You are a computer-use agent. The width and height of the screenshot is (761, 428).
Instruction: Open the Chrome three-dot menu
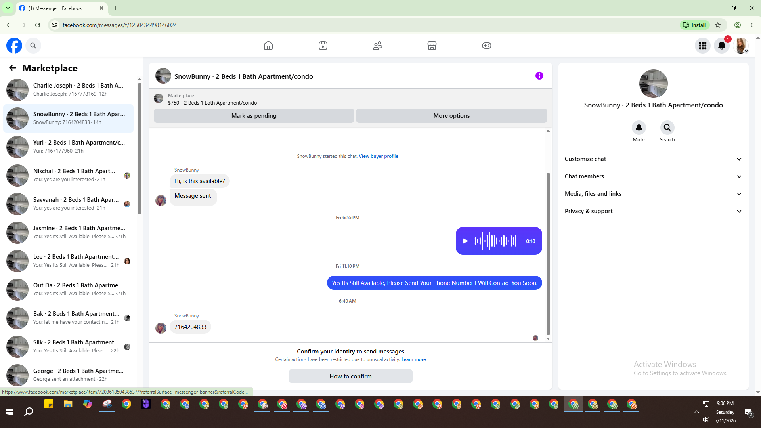point(752,25)
